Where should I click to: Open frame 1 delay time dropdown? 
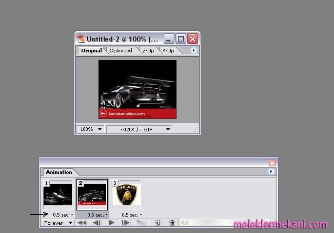[x=63, y=215]
